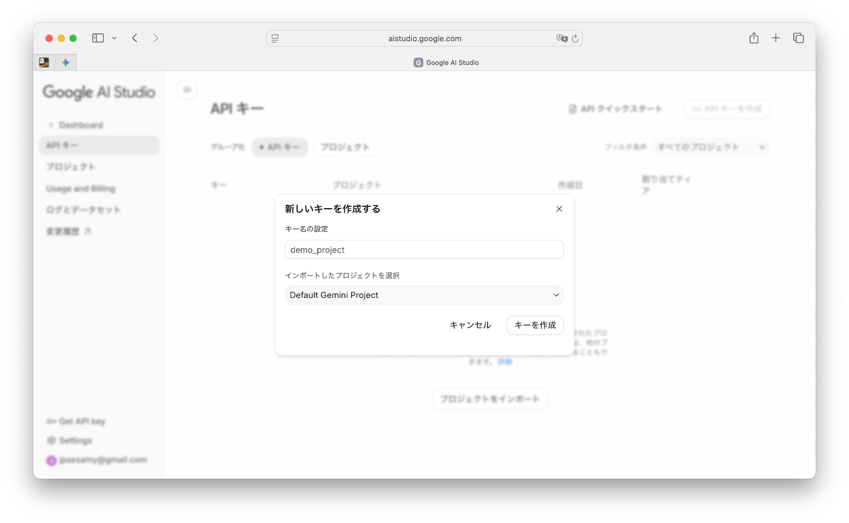Screen dimensions: 849x523
Task: Open プロジェクト in the sidebar
Action: point(71,167)
